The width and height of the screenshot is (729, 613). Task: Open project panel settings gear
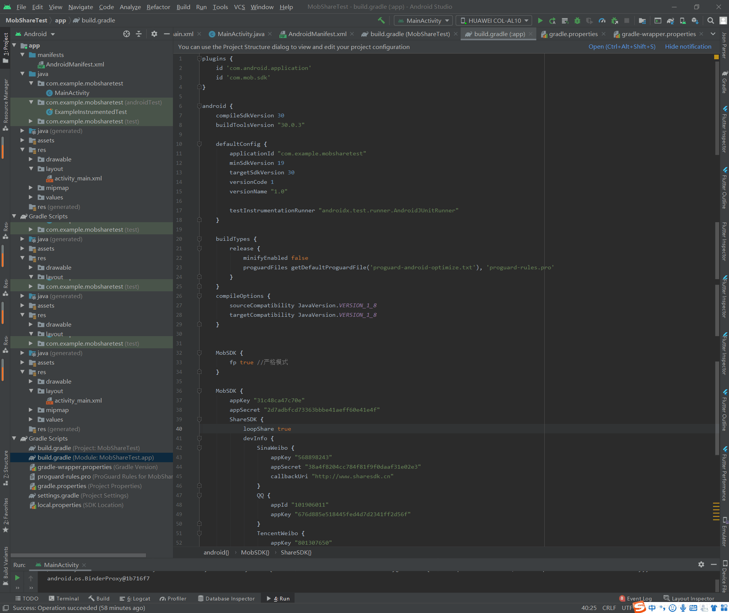pos(154,34)
